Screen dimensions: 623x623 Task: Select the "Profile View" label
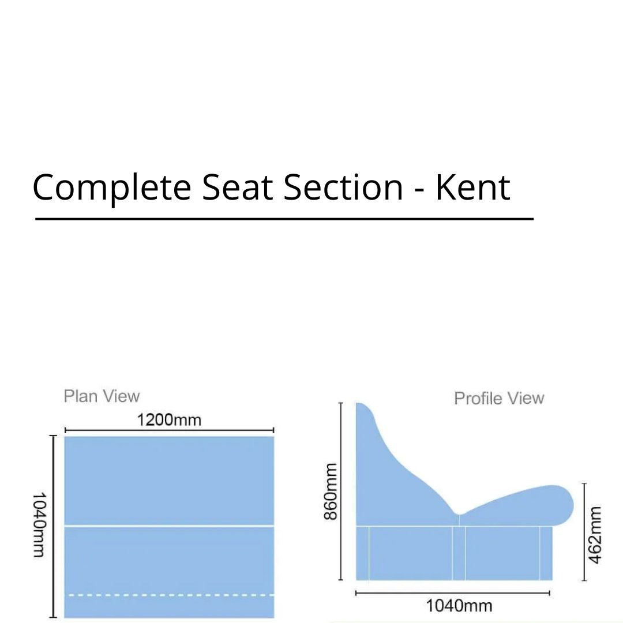[499, 398]
